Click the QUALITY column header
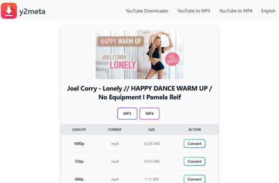Image resolution: width=279 pixels, height=183 pixels. pos(79,130)
